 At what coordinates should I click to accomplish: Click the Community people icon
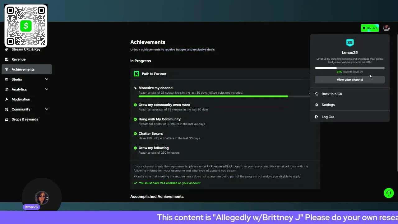click(x=7, y=109)
